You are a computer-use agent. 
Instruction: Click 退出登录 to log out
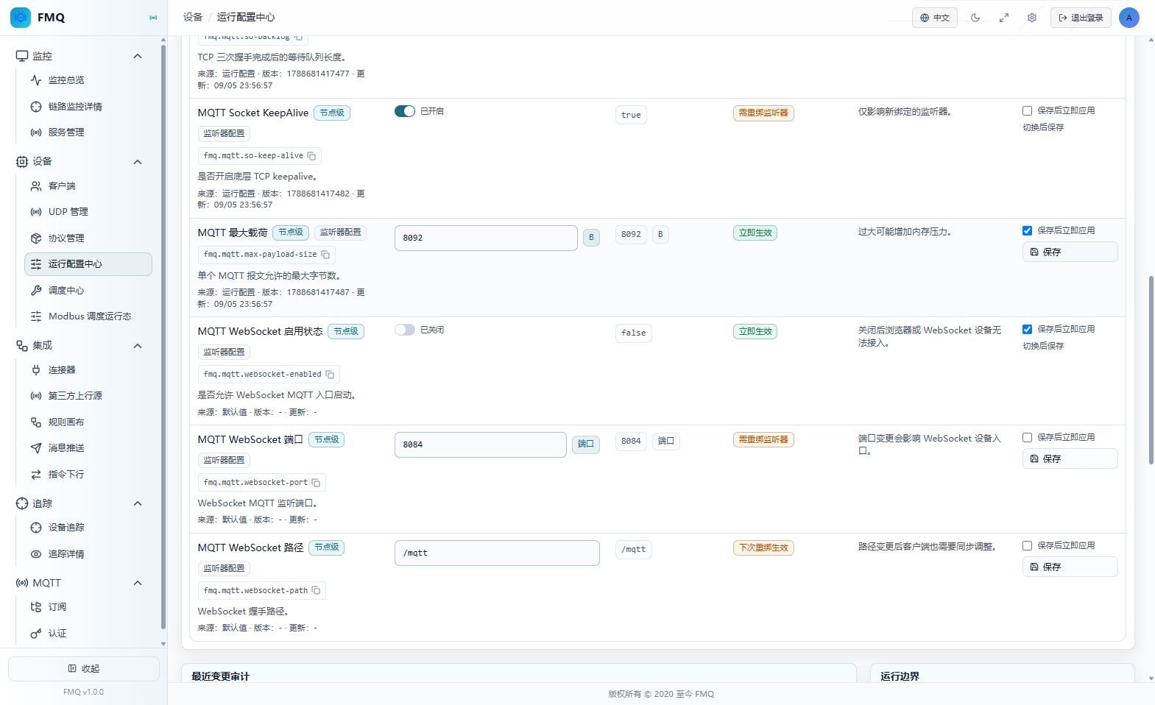click(x=1081, y=18)
